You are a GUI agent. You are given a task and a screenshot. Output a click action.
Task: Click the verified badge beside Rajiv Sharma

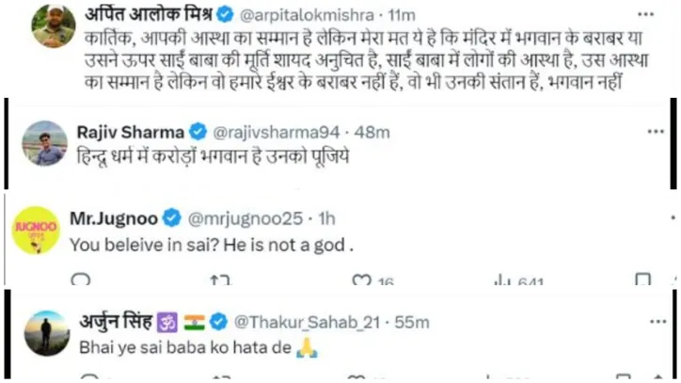199,129
